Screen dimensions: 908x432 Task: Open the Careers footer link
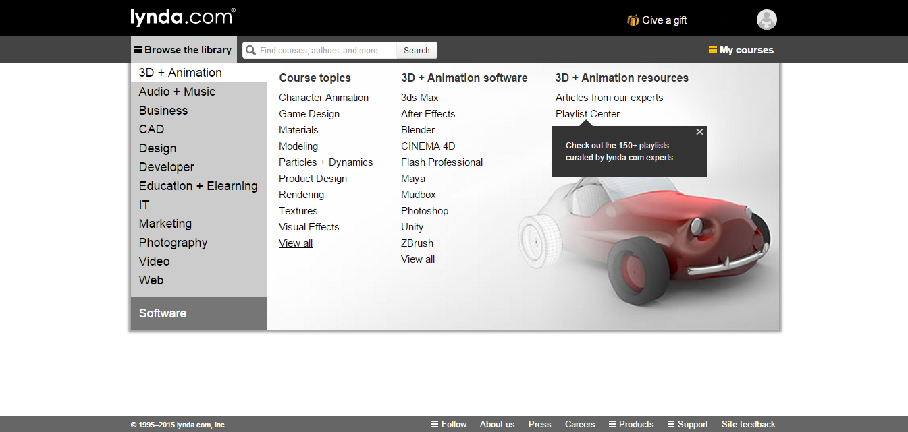click(580, 425)
